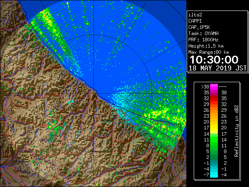The height and width of the screenshot is (187, 249).
Task: Click the 'CAP_1P5K' text
Action: [199, 27]
